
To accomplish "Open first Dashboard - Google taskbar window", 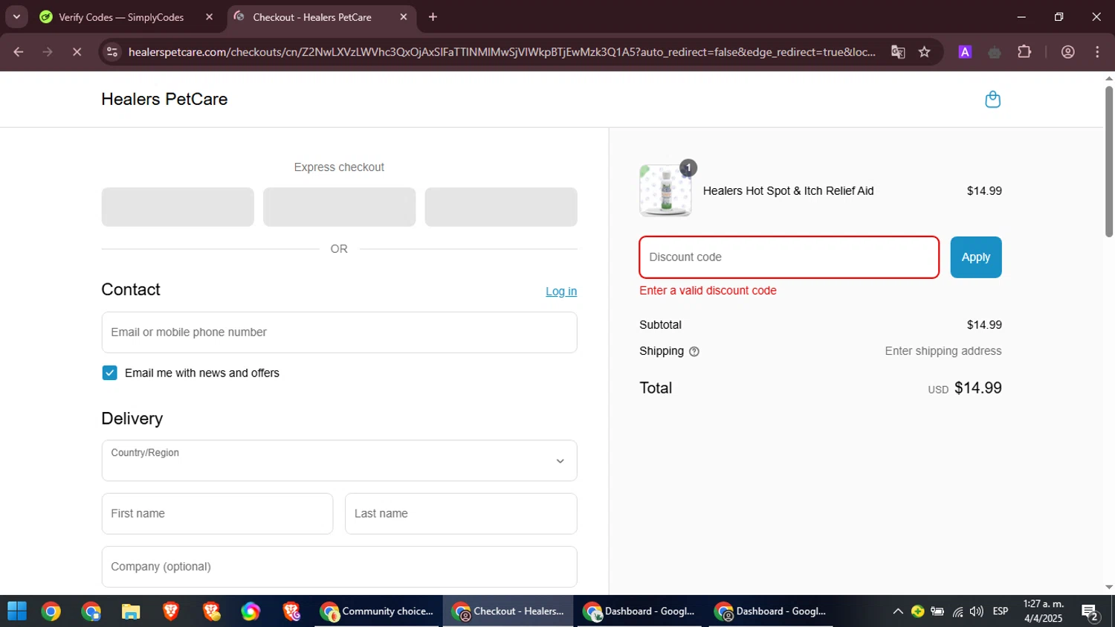I will [x=640, y=611].
